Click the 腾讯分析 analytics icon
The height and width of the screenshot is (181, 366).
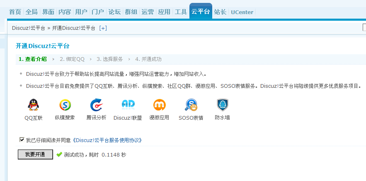(97, 105)
